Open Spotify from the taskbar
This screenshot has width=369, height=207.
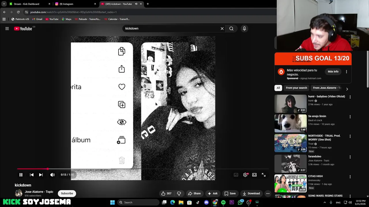pos(223,202)
